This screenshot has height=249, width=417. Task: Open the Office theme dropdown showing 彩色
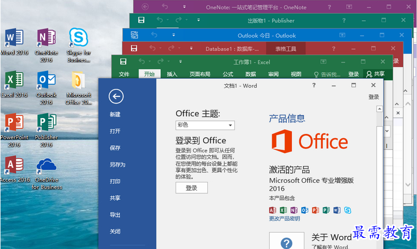coord(205,126)
